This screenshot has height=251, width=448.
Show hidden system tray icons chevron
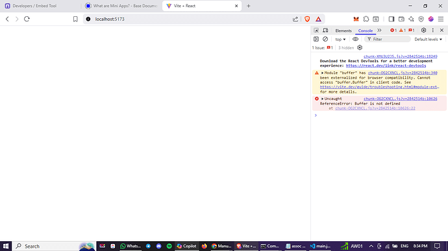point(371,246)
